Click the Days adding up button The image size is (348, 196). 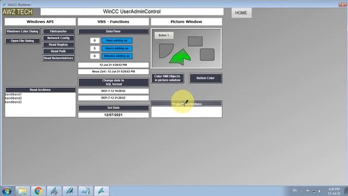[117, 40]
